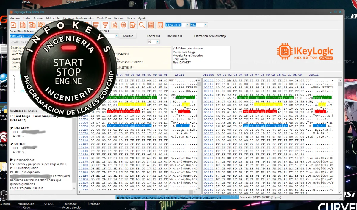Click the stacked layers icon left of the funnel
The width and height of the screenshot is (357, 210).
coord(95,25)
